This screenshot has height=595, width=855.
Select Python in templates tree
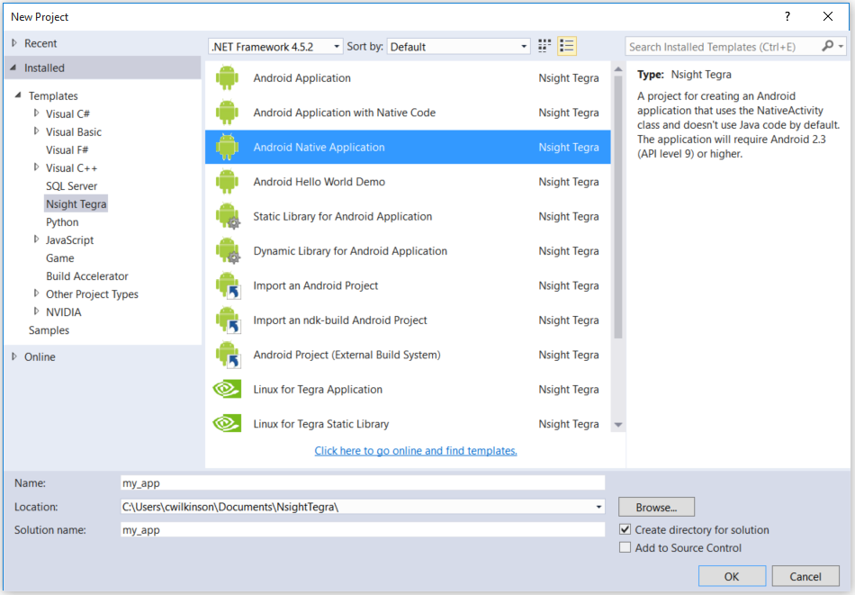(x=62, y=222)
